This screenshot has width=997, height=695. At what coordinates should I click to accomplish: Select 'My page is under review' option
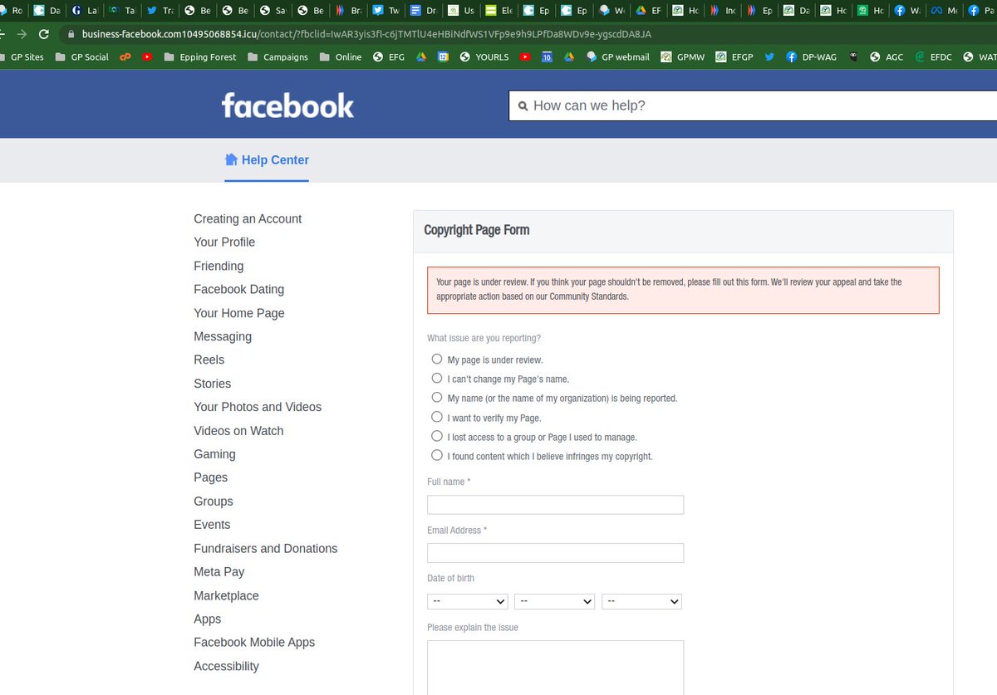pyautogui.click(x=437, y=360)
